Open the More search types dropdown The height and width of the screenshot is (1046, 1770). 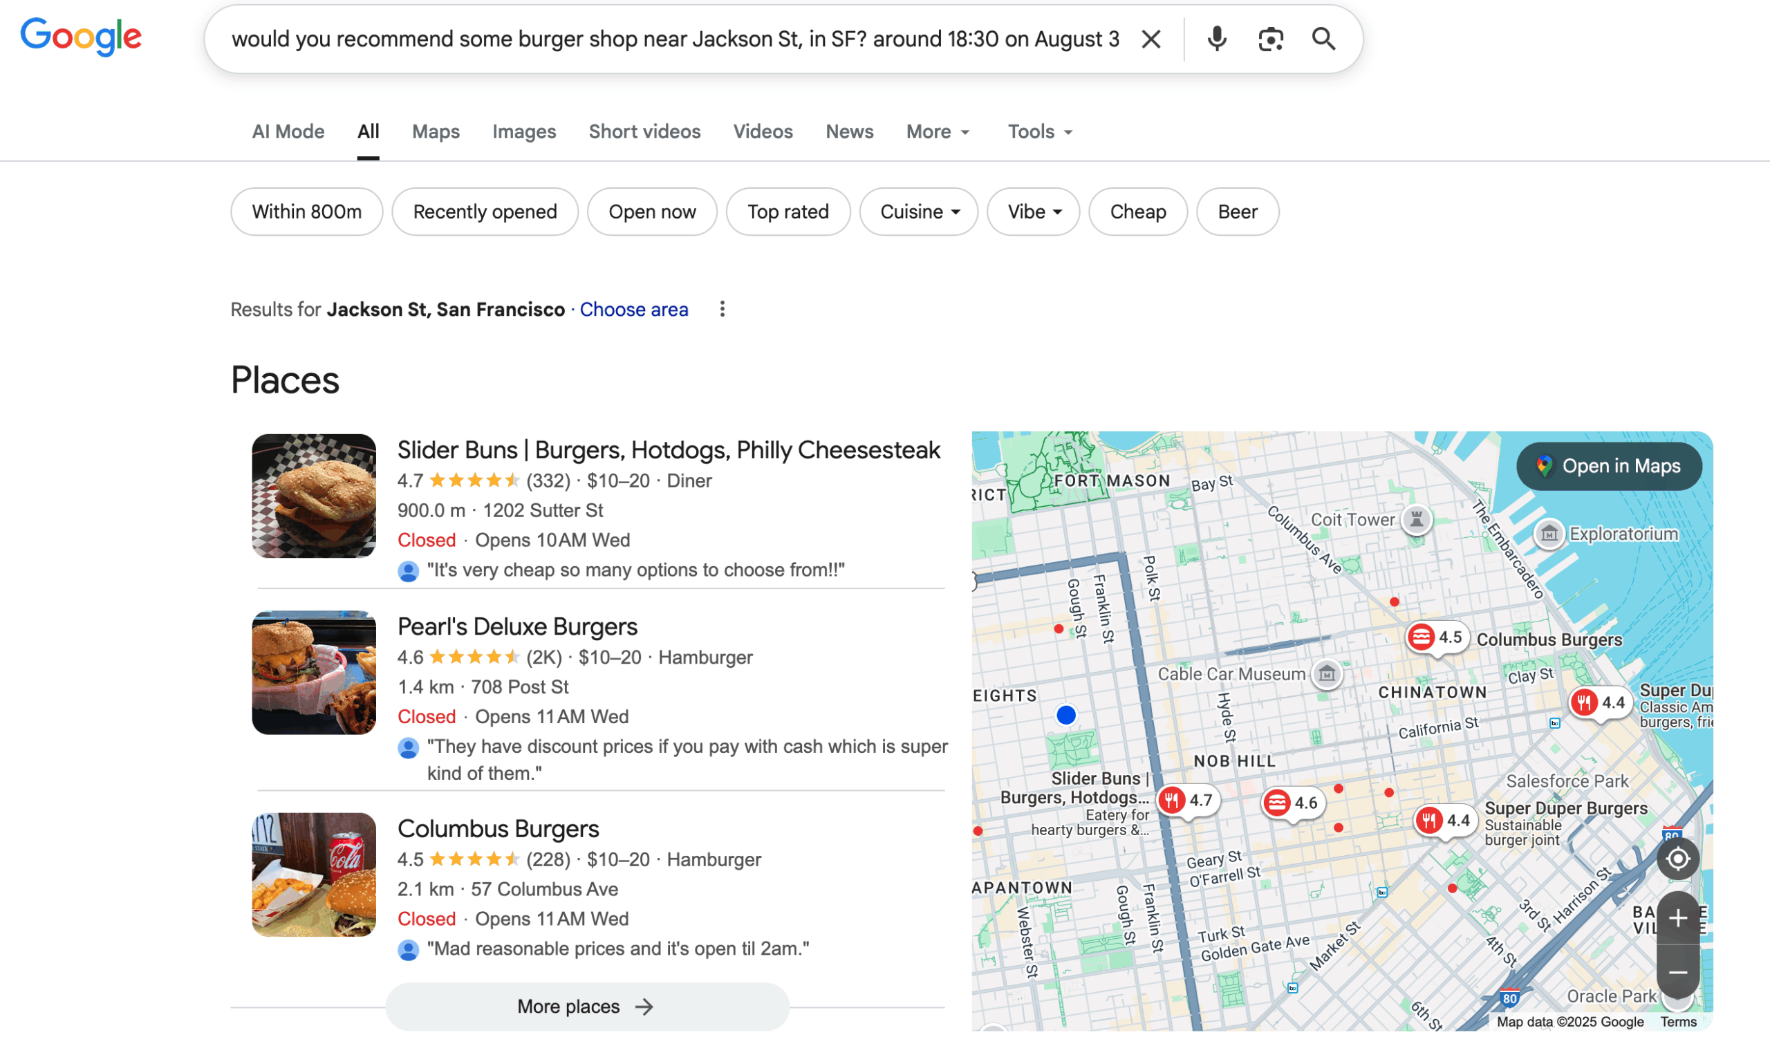tap(938, 132)
